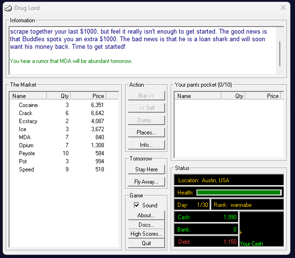This screenshot has width=295, height=258.
Task: Select Peyote in the market list
Action: [x=27, y=153]
